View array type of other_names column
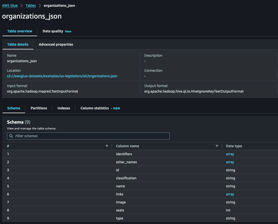Image resolution: width=278 pixels, height=224 pixels. point(230,162)
